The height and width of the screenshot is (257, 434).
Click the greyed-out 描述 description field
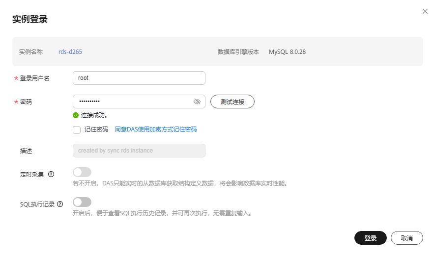139,151
